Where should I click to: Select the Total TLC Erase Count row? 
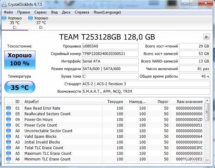pos(104,148)
